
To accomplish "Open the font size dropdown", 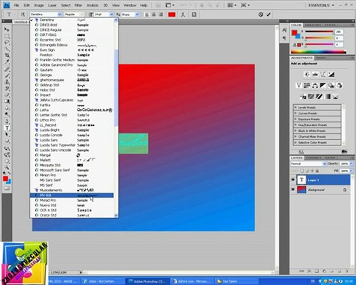I will (x=112, y=14).
